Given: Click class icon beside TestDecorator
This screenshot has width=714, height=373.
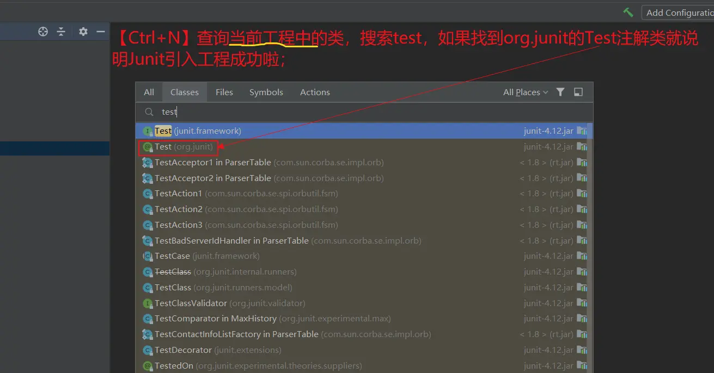Looking at the screenshot, I should tap(147, 350).
